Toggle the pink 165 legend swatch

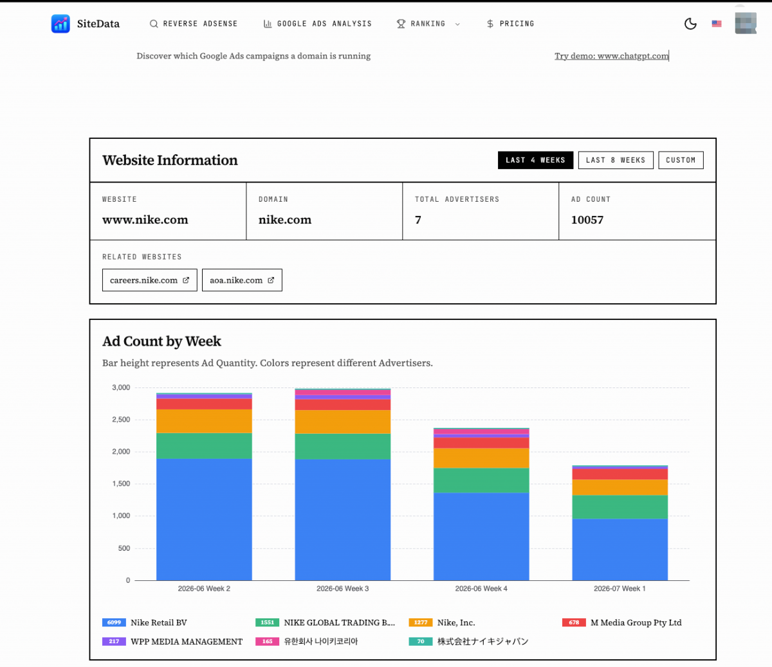point(267,641)
